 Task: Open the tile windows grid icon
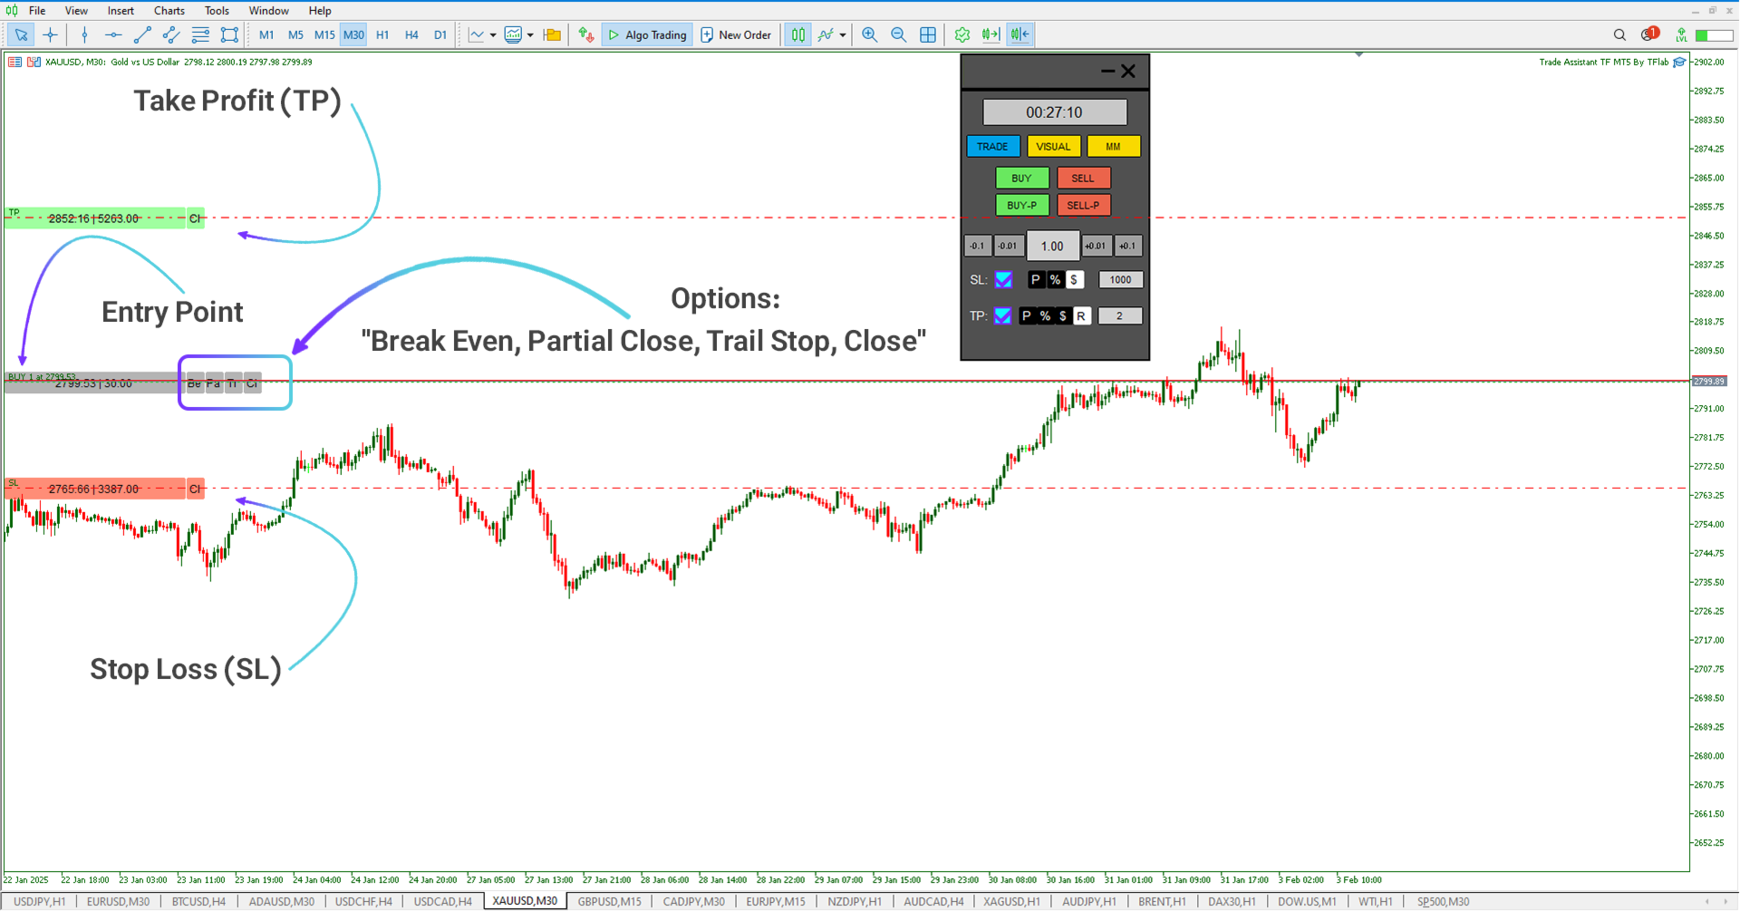tap(927, 34)
